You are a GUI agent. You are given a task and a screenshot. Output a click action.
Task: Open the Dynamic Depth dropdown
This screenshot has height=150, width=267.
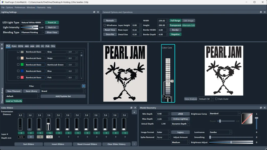[180, 124]
